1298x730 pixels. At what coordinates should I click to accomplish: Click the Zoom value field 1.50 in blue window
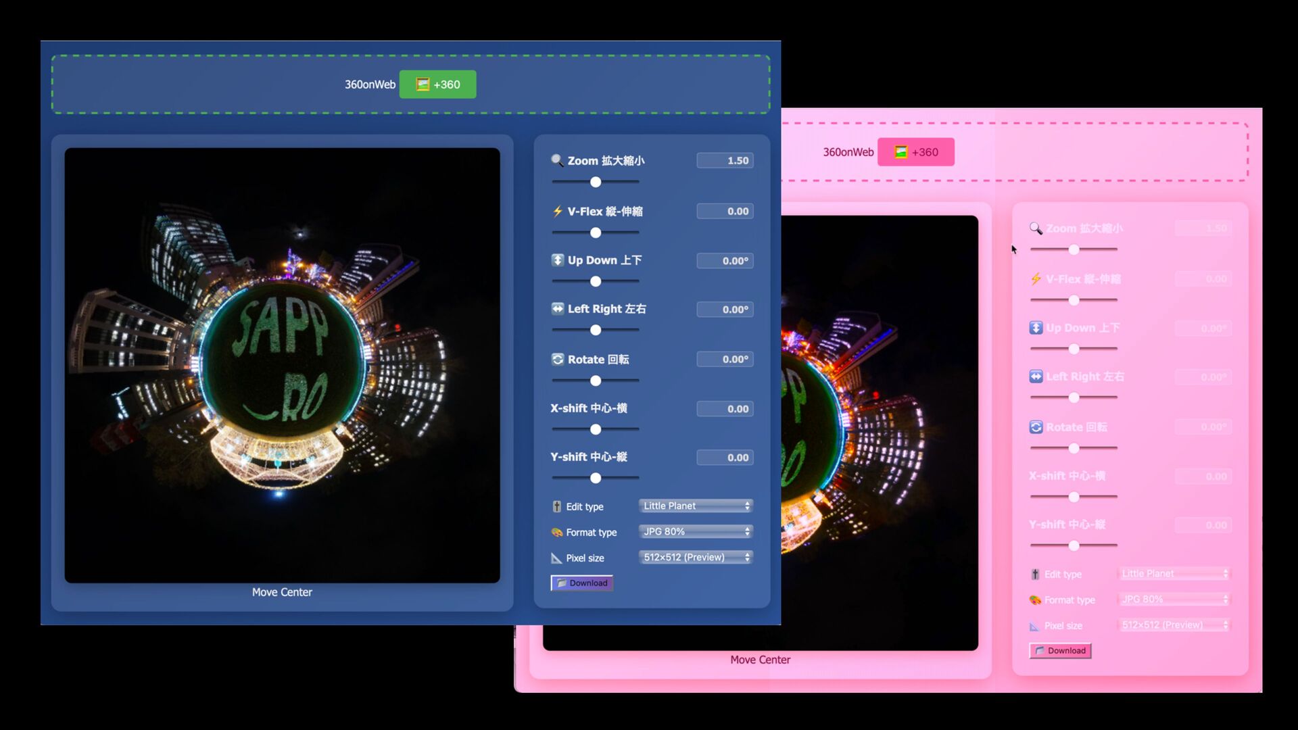[x=725, y=160]
